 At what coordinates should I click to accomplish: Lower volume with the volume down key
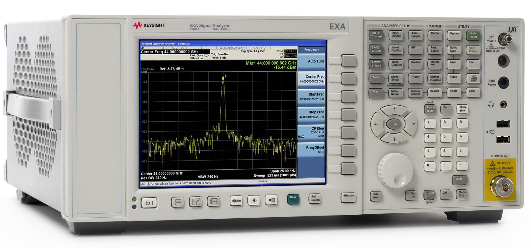(254, 200)
